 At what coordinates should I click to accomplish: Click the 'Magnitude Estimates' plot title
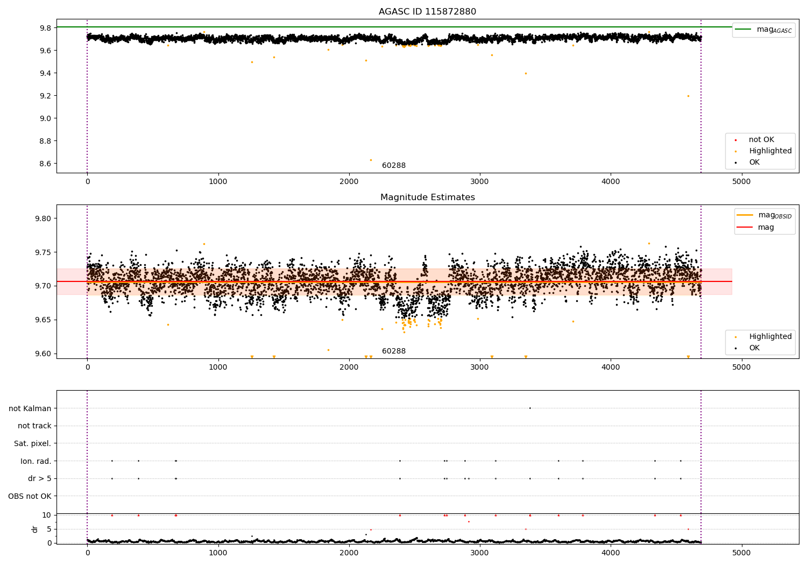[427, 197]
